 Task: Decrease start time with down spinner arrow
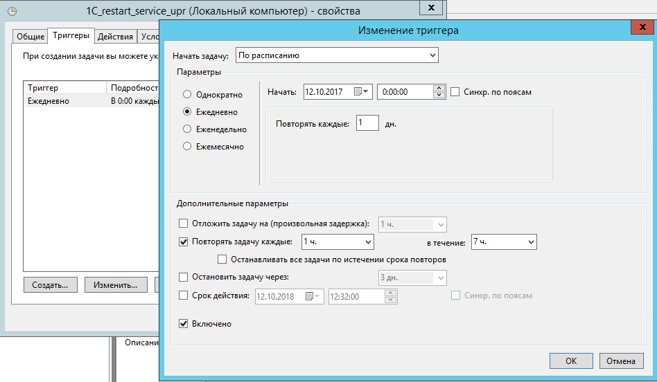point(438,95)
